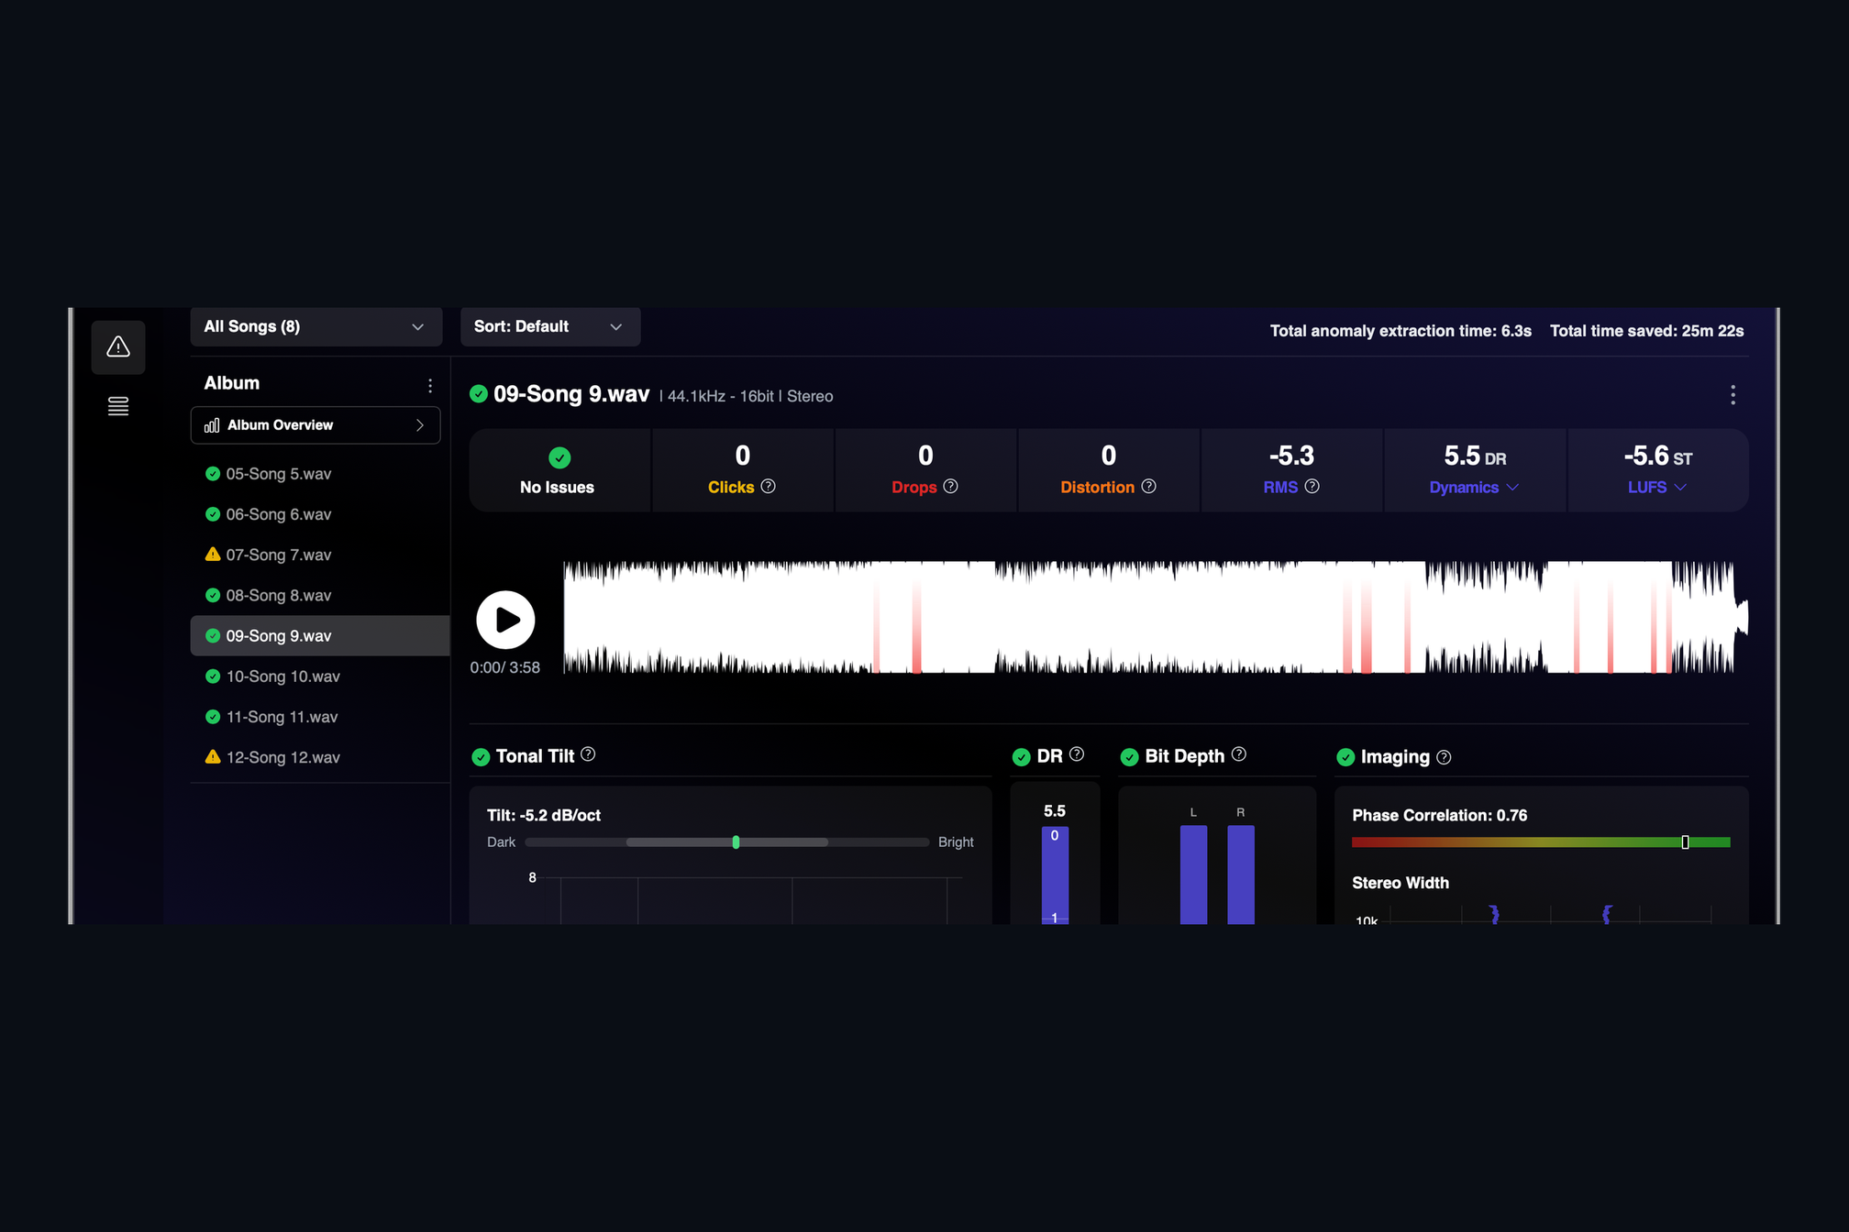Select 08-Song 8.wav in album list
The image size is (1849, 1232).
(x=320, y=595)
